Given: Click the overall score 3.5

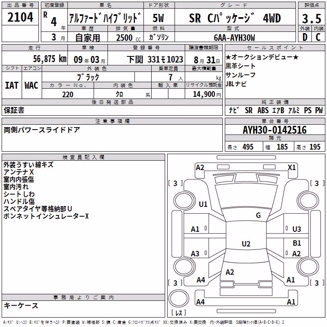Looking at the screenshot, I should coord(311,18).
